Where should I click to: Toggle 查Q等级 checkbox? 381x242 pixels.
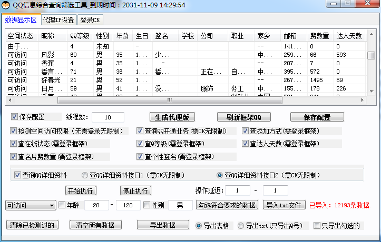coord(140,144)
